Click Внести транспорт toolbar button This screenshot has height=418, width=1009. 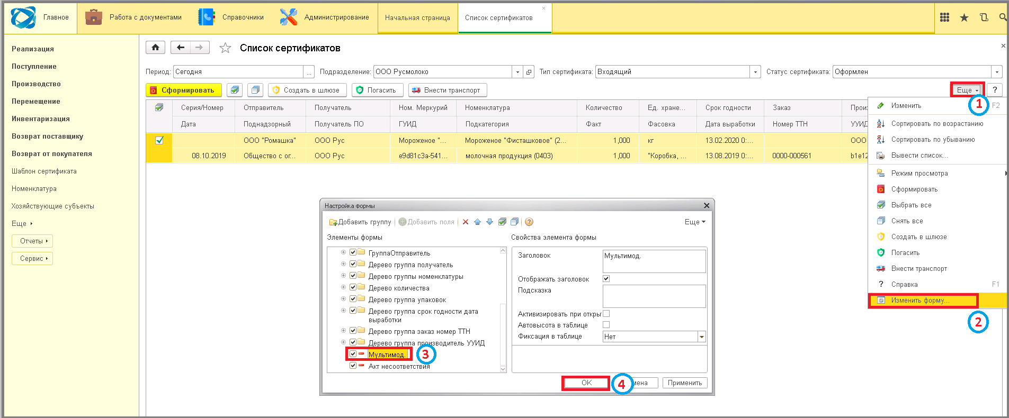pos(448,90)
